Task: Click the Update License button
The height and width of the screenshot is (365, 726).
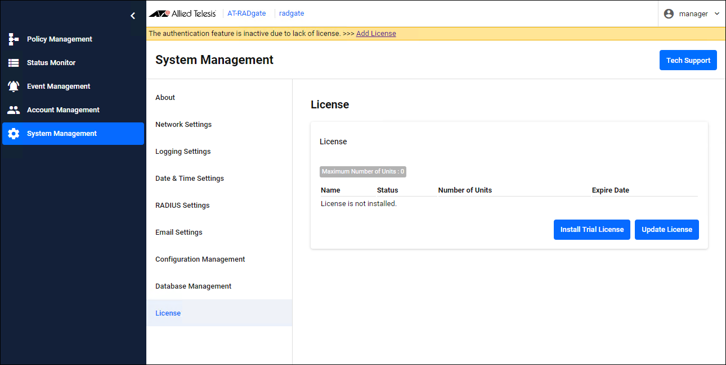Action: click(666, 230)
